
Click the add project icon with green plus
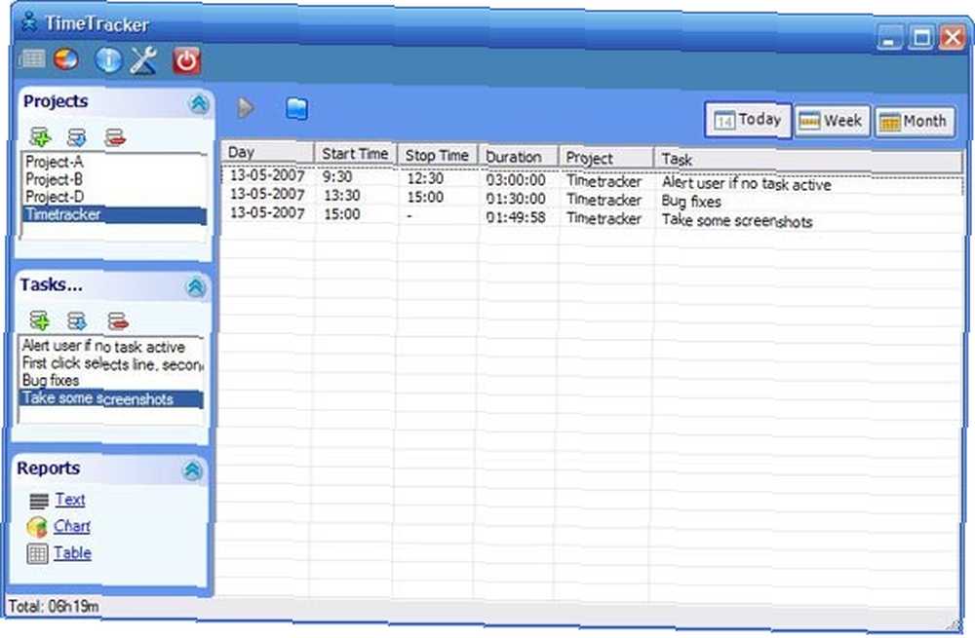40,136
